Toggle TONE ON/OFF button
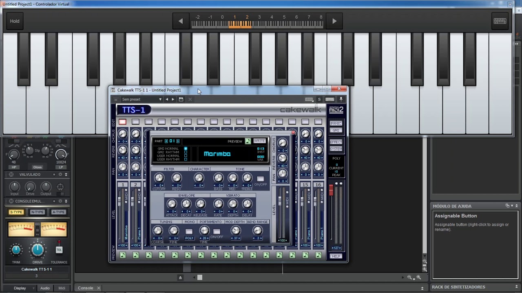522x293 pixels. [260, 179]
